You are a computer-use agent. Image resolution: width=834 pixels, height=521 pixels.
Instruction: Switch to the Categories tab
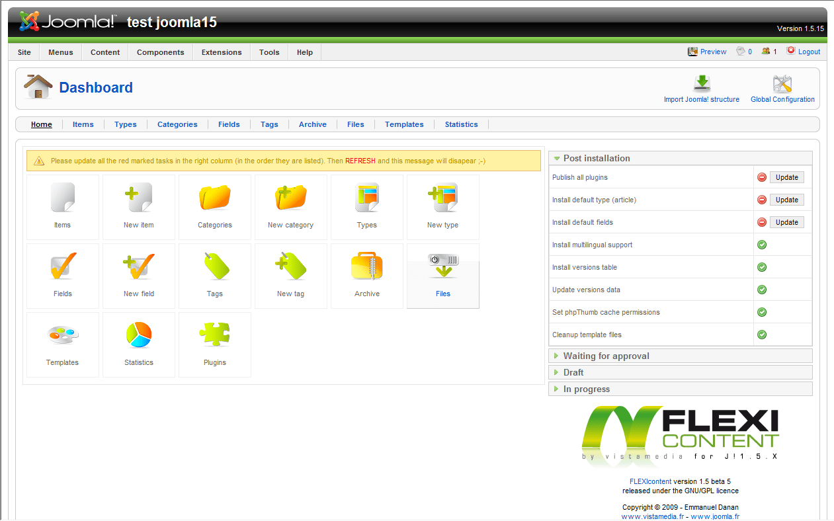(x=177, y=124)
